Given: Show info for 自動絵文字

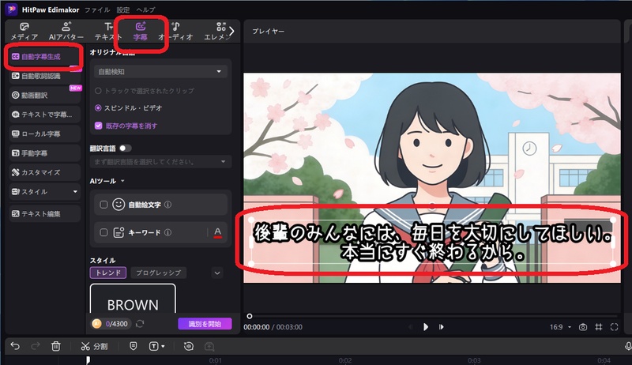Looking at the screenshot, I should [168, 205].
